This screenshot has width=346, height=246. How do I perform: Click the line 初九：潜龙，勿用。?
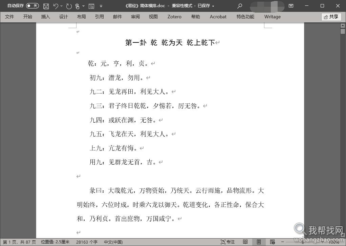117,78
